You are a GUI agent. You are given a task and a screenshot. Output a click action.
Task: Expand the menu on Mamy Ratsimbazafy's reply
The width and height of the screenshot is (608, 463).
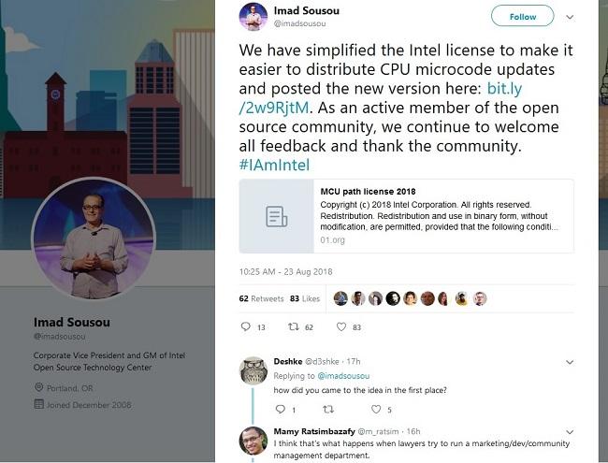coord(570,432)
